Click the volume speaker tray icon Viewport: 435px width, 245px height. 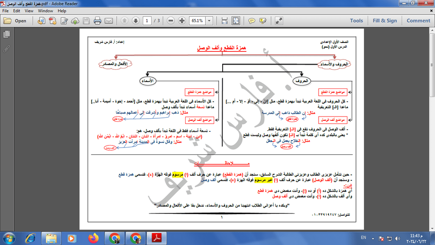398,239
